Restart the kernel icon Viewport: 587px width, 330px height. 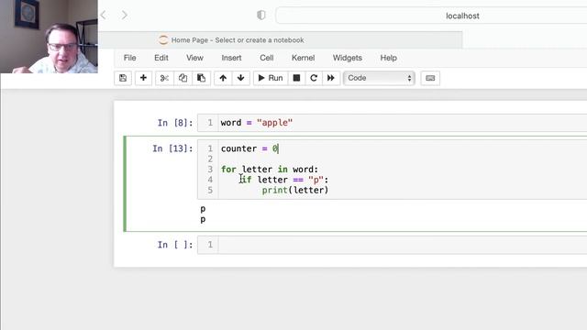click(x=314, y=78)
